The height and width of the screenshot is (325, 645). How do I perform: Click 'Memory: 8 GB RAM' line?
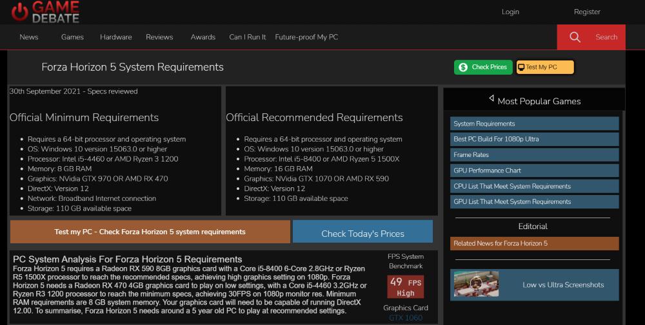[59, 169]
